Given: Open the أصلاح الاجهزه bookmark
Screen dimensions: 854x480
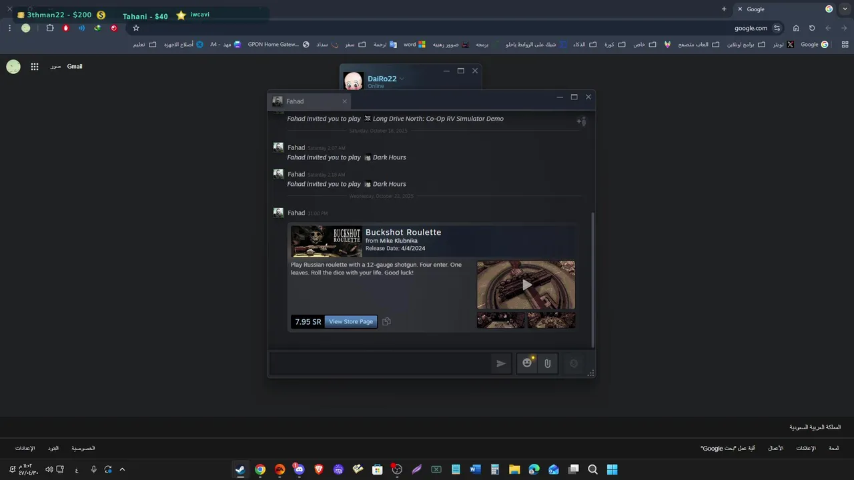Looking at the screenshot, I should tap(183, 45).
